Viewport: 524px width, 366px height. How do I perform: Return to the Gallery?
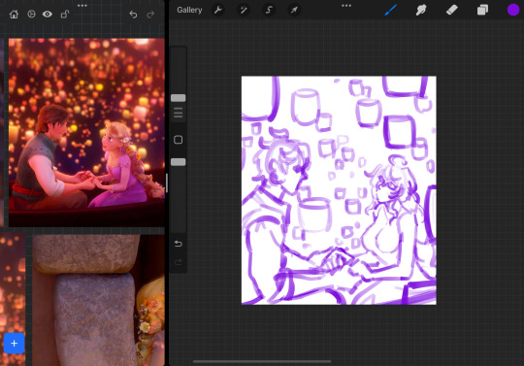tap(189, 10)
